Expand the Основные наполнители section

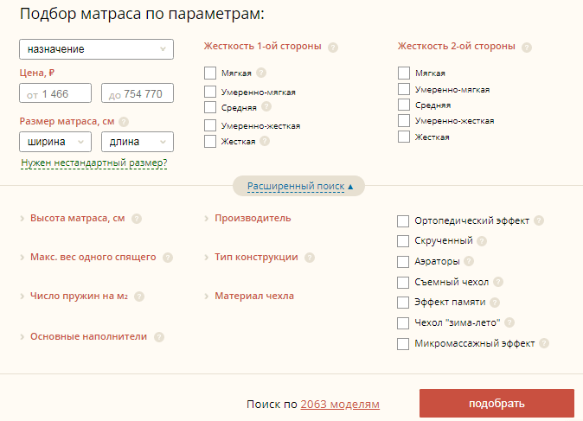(88, 336)
